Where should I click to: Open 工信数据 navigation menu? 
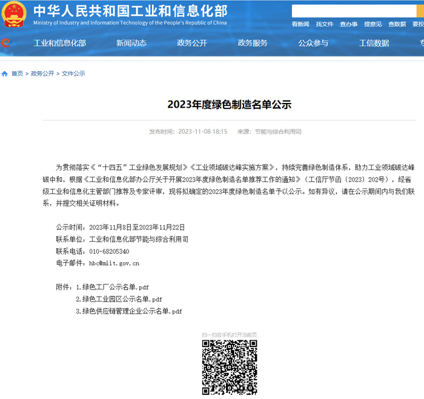tap(374, 43)
